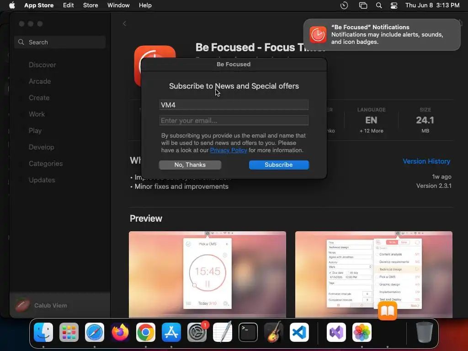This screenshot has width=468, height=351.
Task: Click the Preview section heading
Action: click(146, 218)
